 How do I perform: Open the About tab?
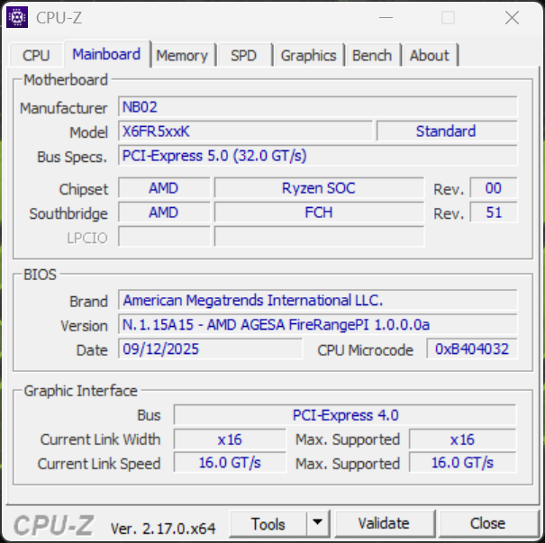tap(429, 56)
